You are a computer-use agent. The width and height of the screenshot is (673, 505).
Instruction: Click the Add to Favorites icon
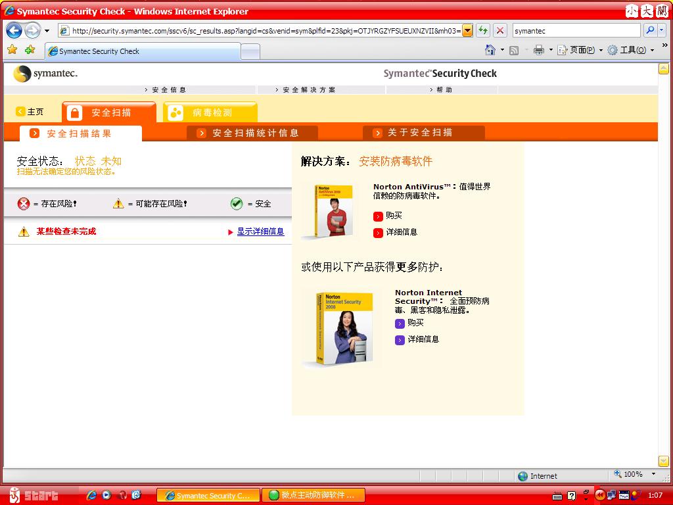tap(30, 50)
